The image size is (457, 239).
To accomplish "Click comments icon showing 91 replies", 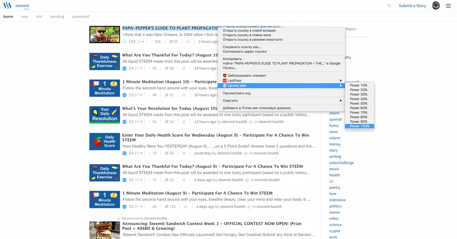I will [167, 95].
